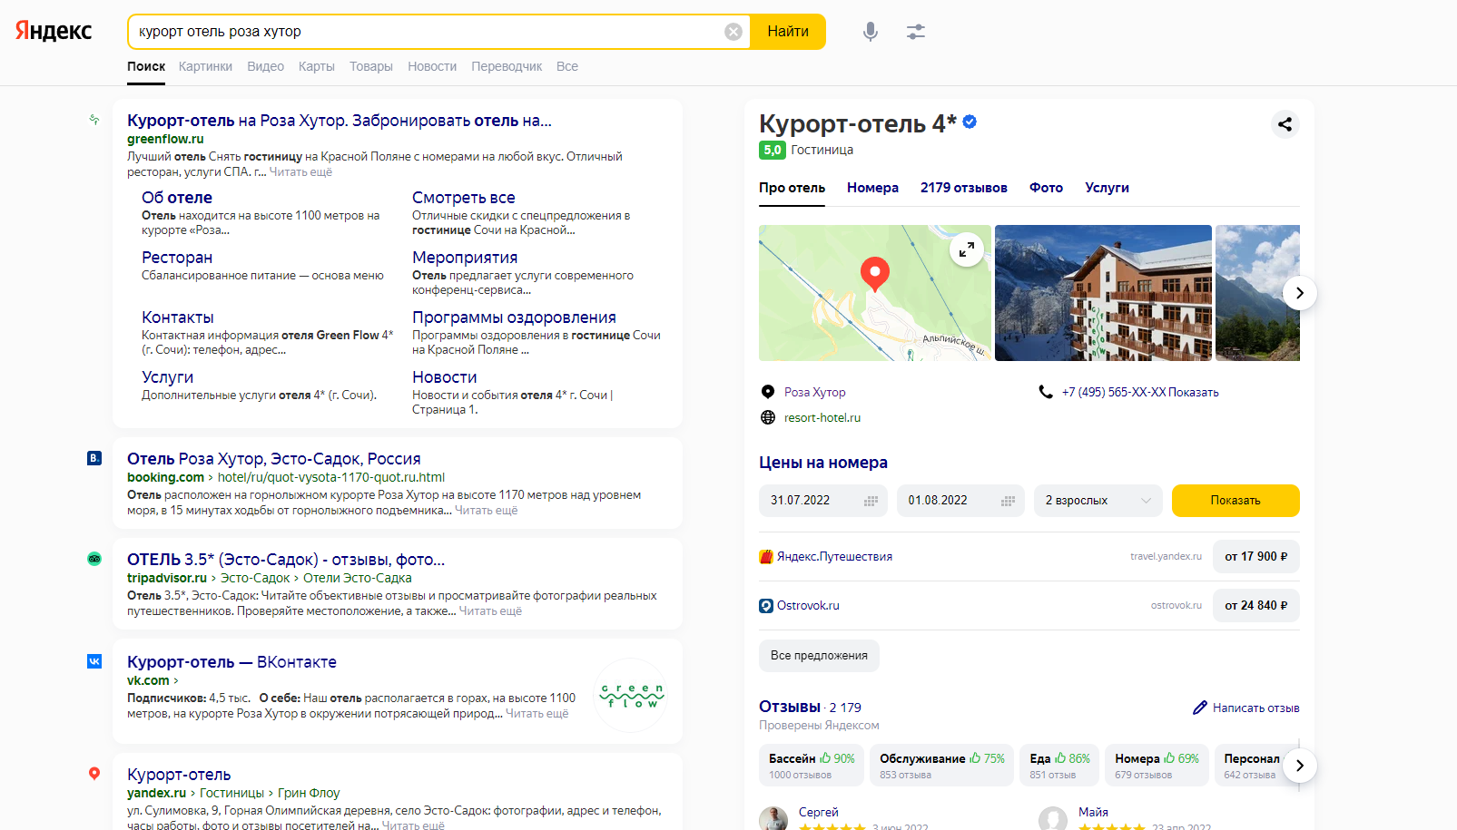Clear the search query with the X icon
This screenshot has height=830, width=1457.
(733, 32)
